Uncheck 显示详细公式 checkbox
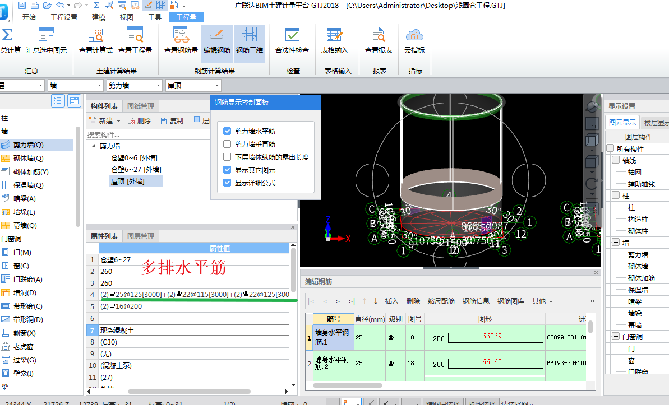This screenshot has width=669, height=405. click(227, 183)
